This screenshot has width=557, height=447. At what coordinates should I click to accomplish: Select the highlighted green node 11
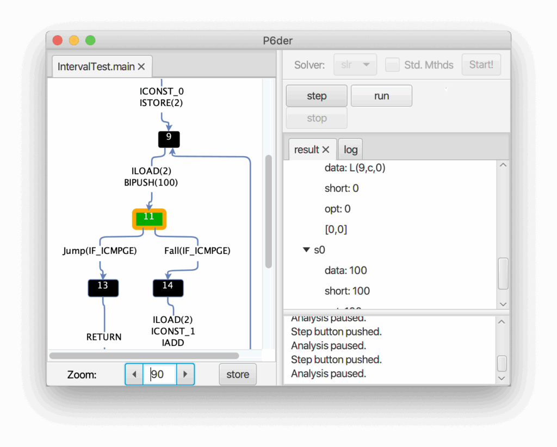[x=149, y=218]
